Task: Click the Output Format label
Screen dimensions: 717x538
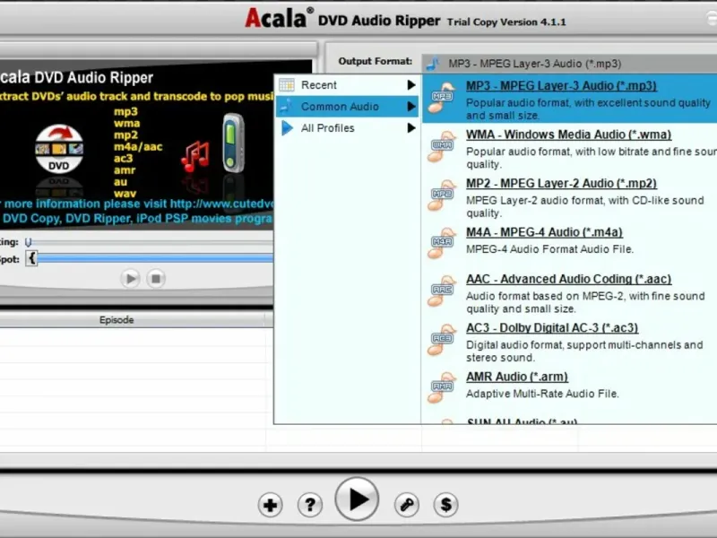Action: (375, 61)
